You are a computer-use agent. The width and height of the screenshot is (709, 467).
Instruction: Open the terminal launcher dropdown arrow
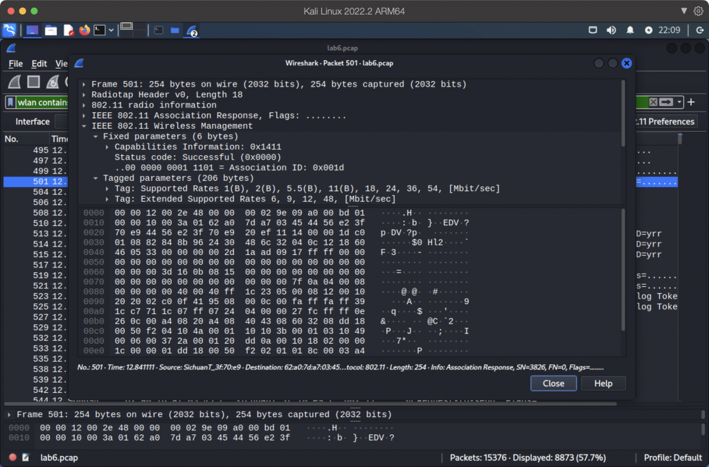[111, 30]
